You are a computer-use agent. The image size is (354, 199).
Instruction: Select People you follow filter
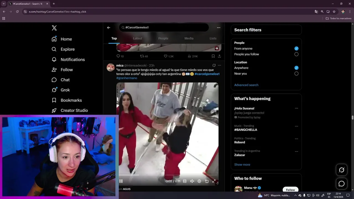pyautogui.click(x=296, y=54)
